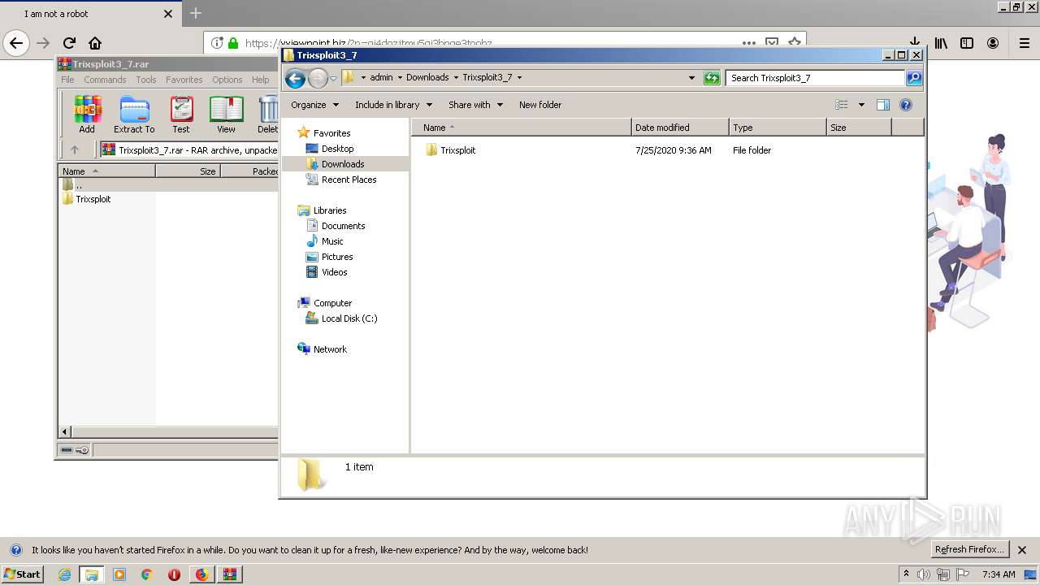Click the WinRAR Test archive icon
Image resolution: width=1040 pixels, height=585 pixels.
[181, 114]
